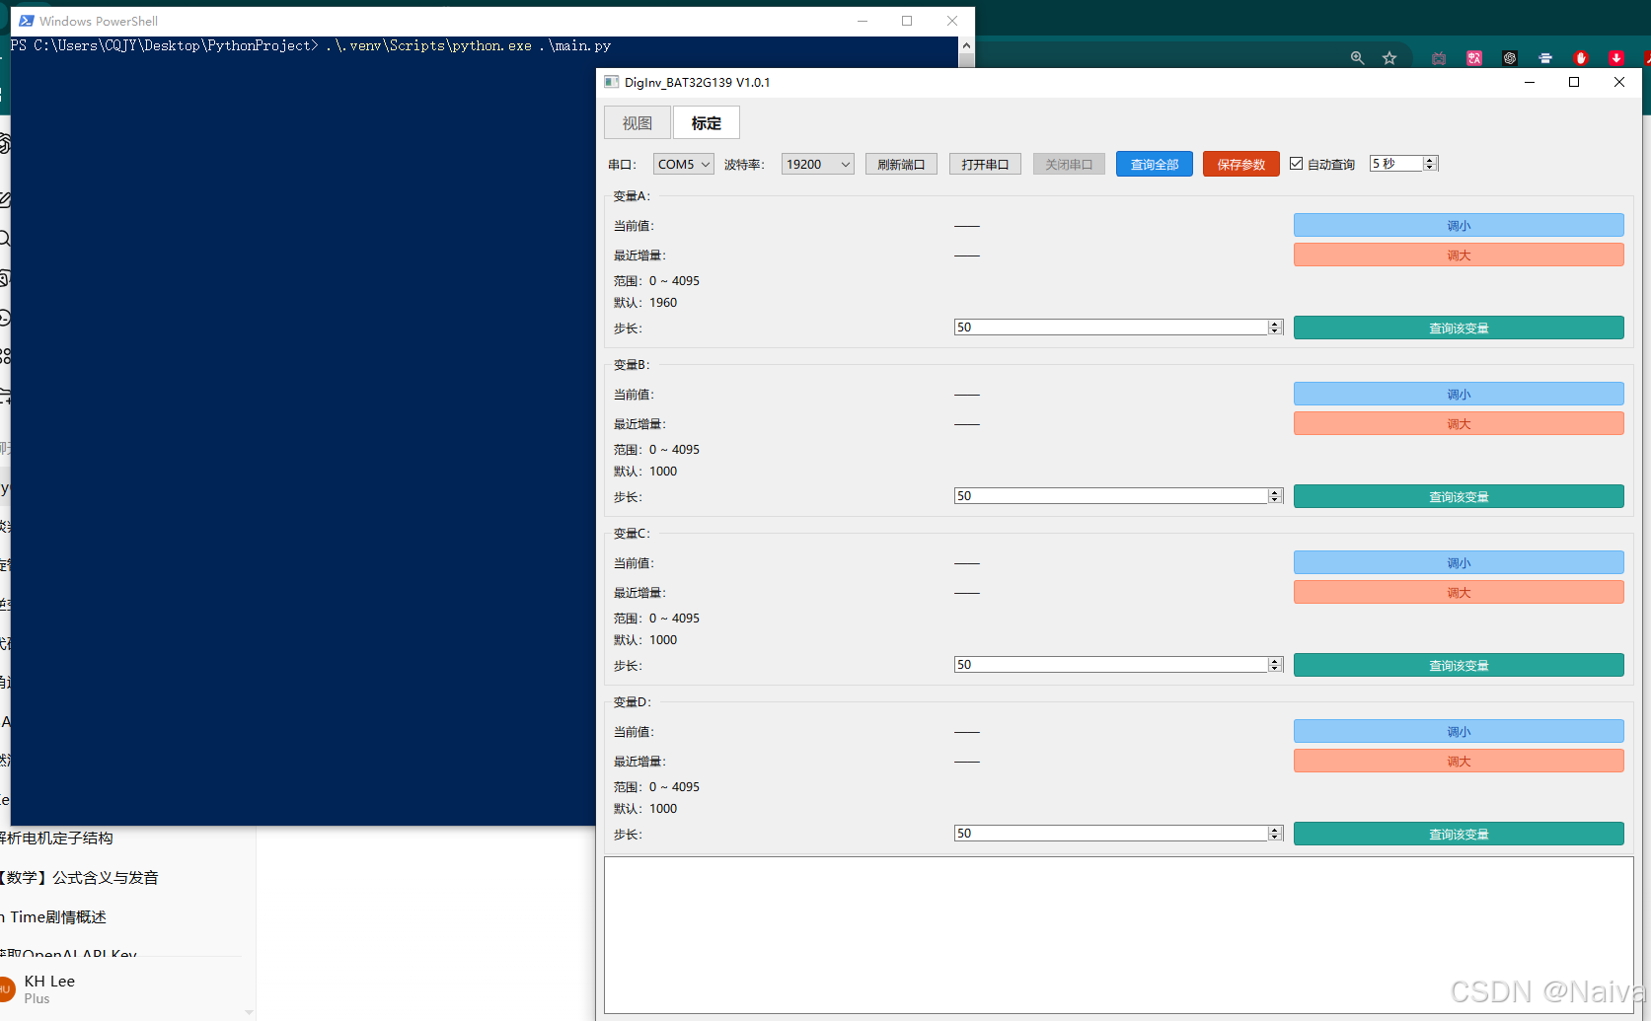Screen dimensions: 1651x1021
Task: Click the red download arrow extension icon
Action: click(x=1615, y=58)
